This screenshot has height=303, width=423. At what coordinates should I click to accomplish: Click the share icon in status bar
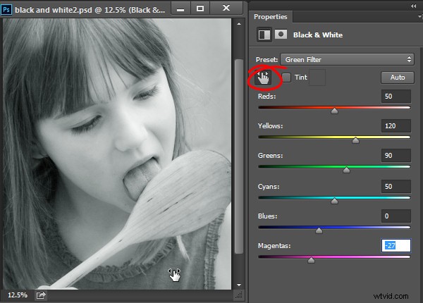point(41,295)
